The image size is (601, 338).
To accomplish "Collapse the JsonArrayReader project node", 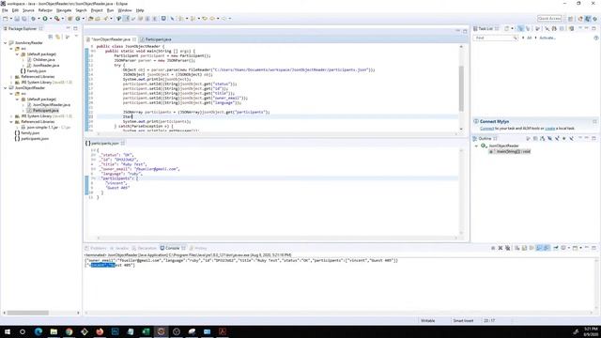I will [x=6, y=43].
